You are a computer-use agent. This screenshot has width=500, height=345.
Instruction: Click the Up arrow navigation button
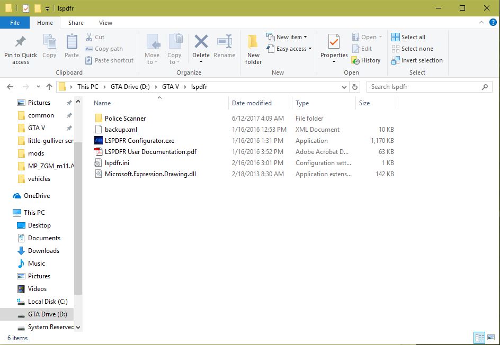pos(49,87)
